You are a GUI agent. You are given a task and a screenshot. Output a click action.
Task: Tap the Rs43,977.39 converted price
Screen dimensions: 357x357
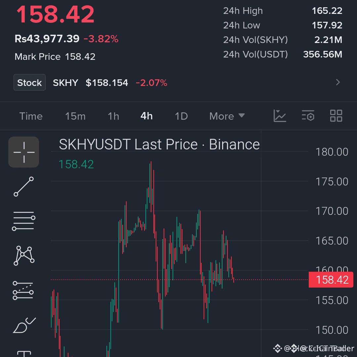click(47, 39)
